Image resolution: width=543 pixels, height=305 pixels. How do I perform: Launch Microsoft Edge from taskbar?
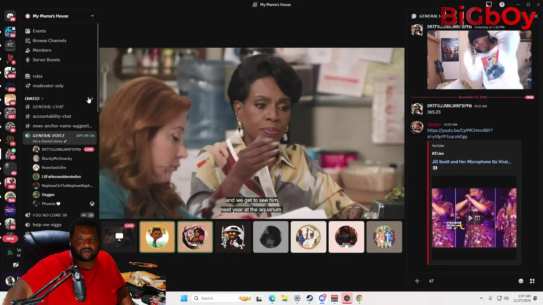[x=272, y=298]
